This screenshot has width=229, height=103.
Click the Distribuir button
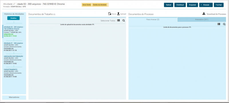(180, 5)
